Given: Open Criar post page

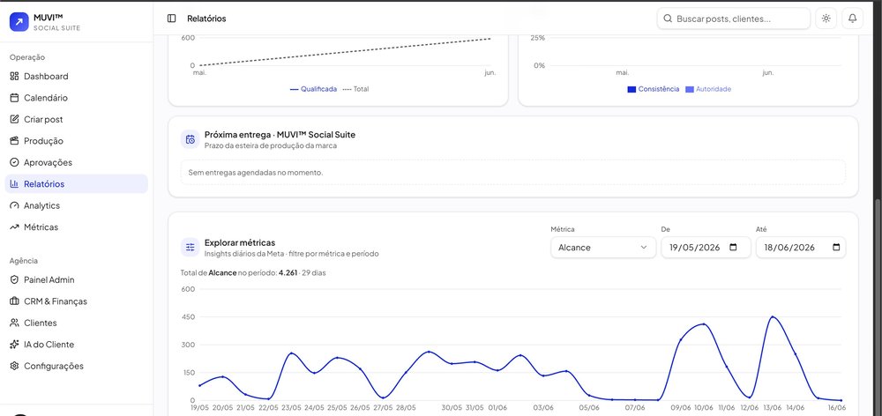Looking at the screenshot, I should [77, 119].
